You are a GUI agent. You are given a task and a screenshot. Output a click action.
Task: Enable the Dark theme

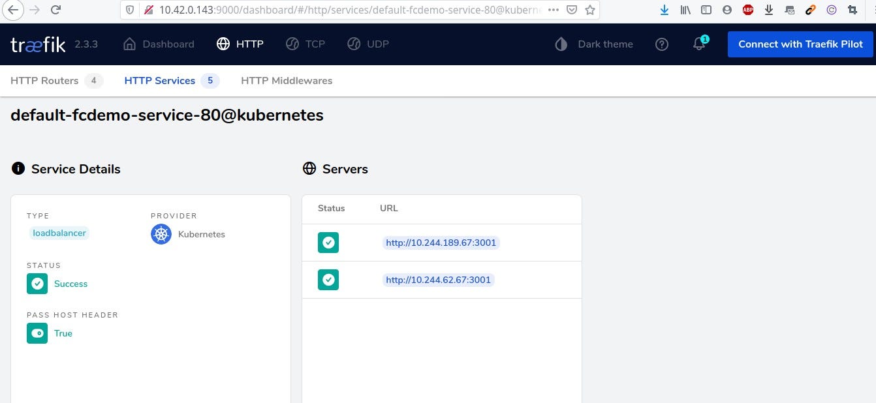click(x=594, y=44)
